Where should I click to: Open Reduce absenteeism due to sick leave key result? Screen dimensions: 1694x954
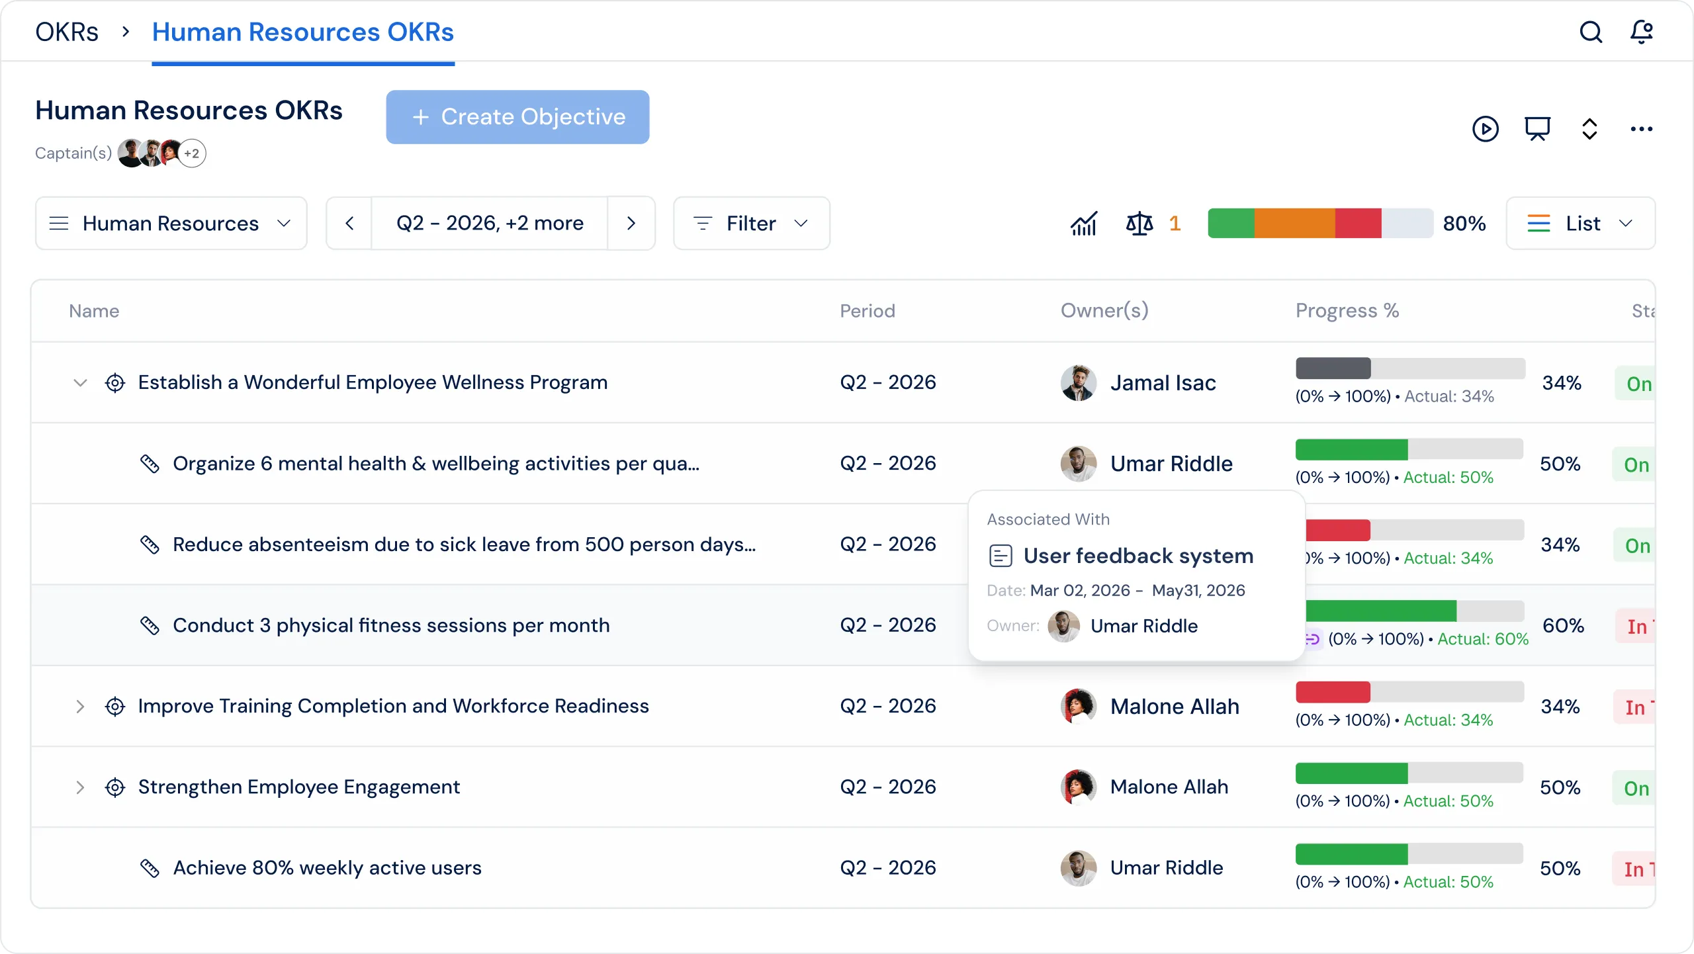[464, 544]
